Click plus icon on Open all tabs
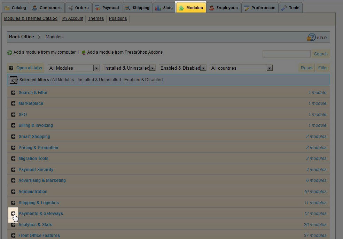The image size is (343, 239). click(x=11, y=68)
